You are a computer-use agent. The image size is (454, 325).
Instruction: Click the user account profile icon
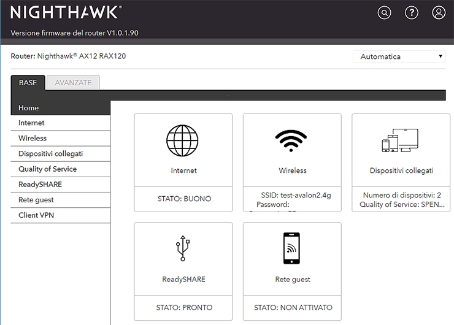[x=439, y=13]
